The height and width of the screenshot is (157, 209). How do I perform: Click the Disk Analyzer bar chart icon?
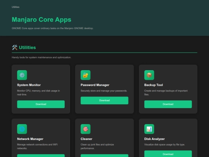pyautogui.click(x=149, y=129)
